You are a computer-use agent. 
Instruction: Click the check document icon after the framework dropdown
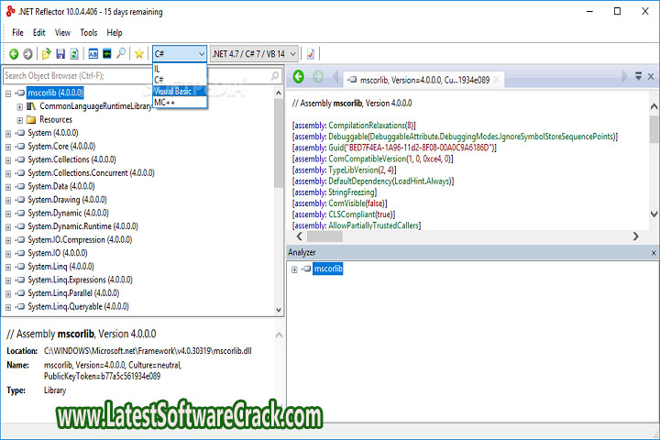pyautogui.click(x=311, y=54)
